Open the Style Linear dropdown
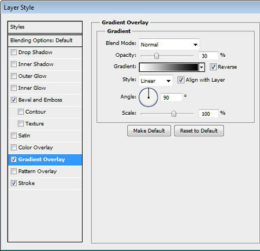The image size is (260, 251). (155, 81)
